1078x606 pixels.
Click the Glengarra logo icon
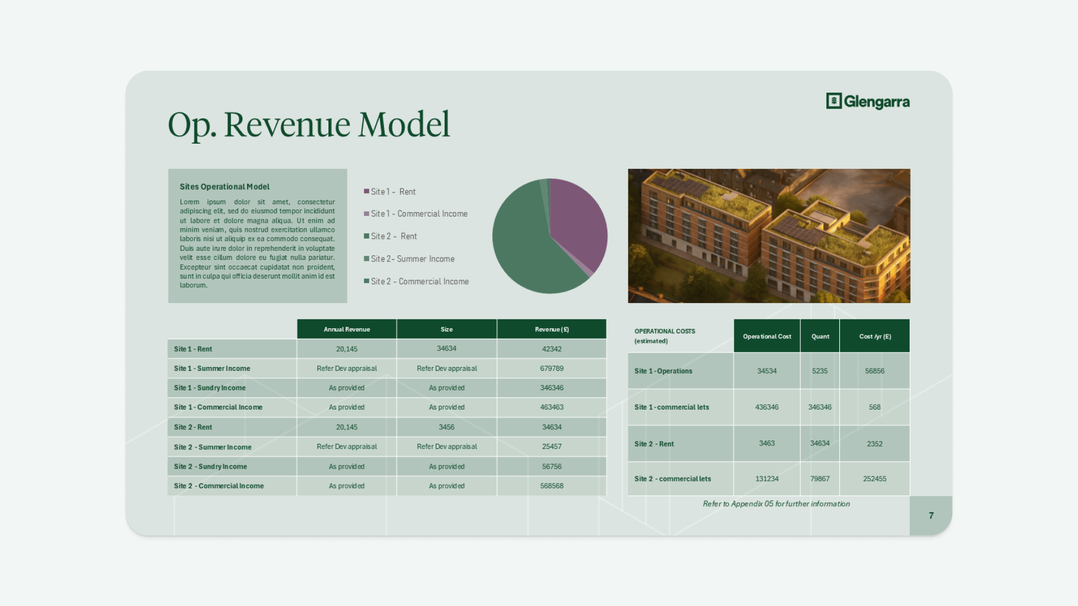[x=834, y=101]
